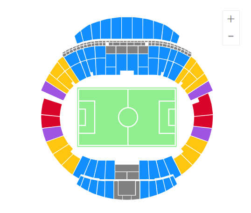
Task: Choose the lower-right purple seating section
Action: pos(201,134)
